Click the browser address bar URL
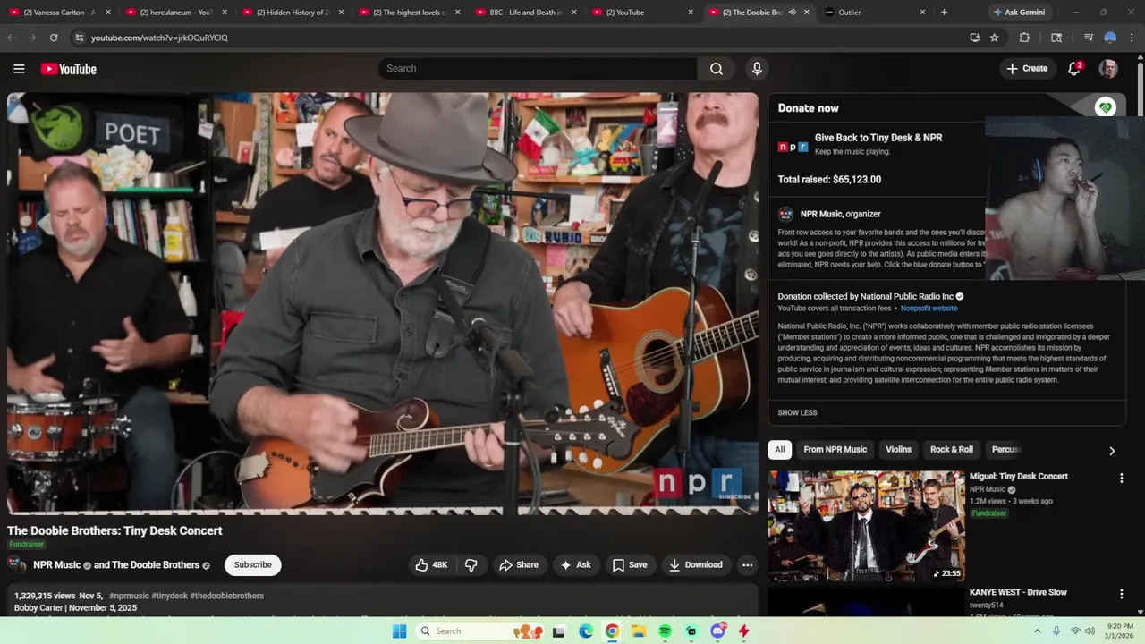This screenshot has height=644, width=1145. pyautogui.click(x=159, y=38)
